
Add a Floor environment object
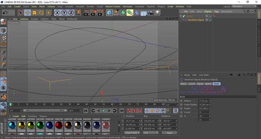[x=143, y=13]
